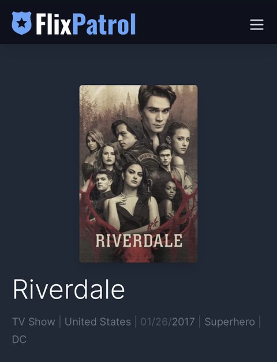Click the RIVERDALE title on the poster
The width and height of the screenshot is (277, 362).
point(138,241)
